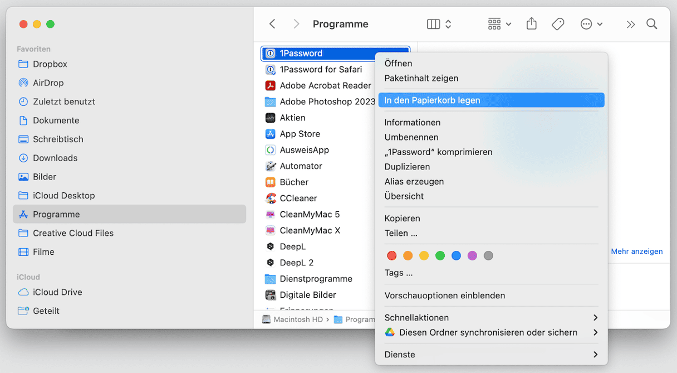Image resolution: width=677 pixels, height=373 pixels.
Task: Select the Adobe Photoshop 2023 folder icon
Action: click(271, 102)
